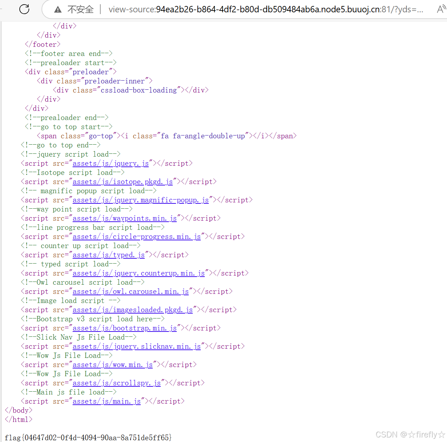Click the <!--go to top start--> comment

[x=69, y=127]
